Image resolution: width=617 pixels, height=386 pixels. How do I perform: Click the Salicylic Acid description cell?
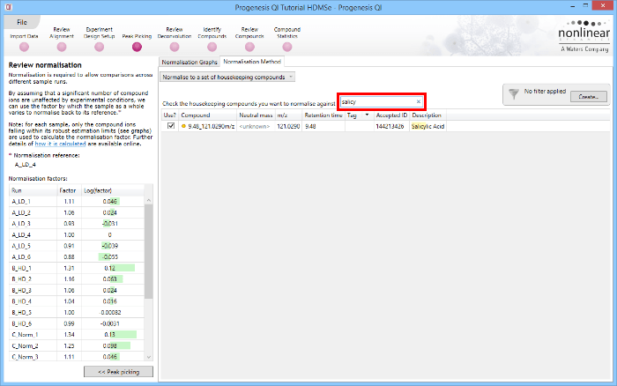[427, 126]
